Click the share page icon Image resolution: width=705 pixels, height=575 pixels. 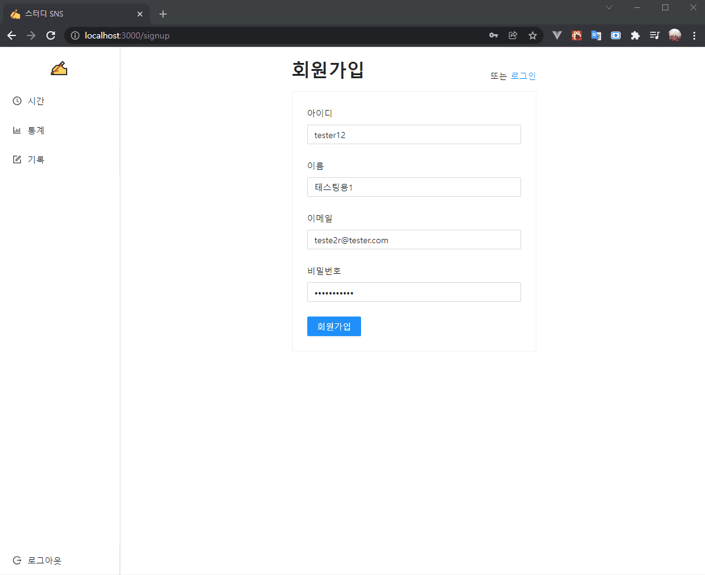513,35
